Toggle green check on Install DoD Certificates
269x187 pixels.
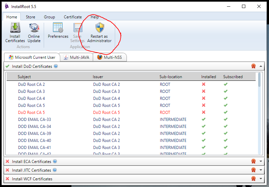7,66
